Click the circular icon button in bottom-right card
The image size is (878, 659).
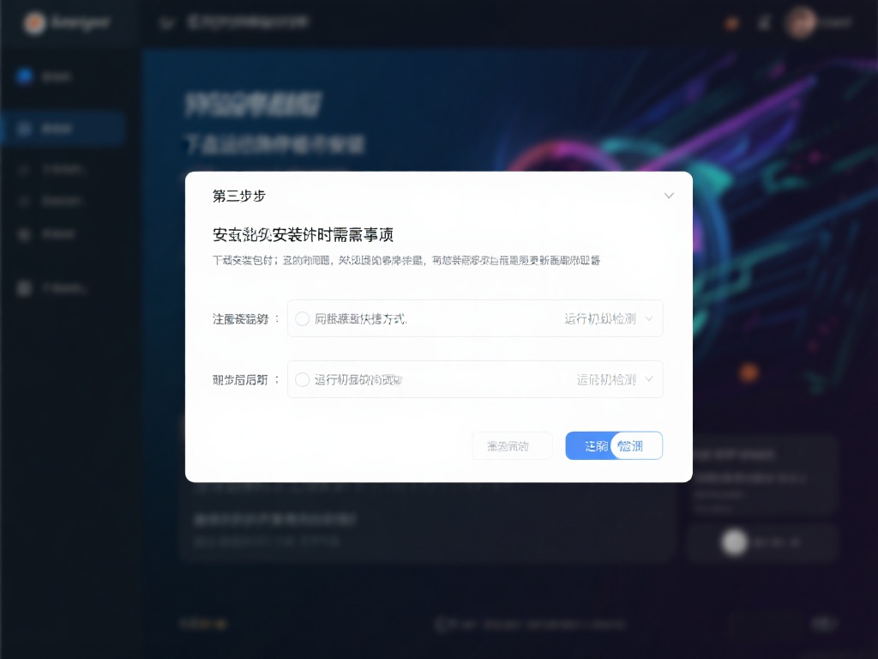(x=734, y=542)
